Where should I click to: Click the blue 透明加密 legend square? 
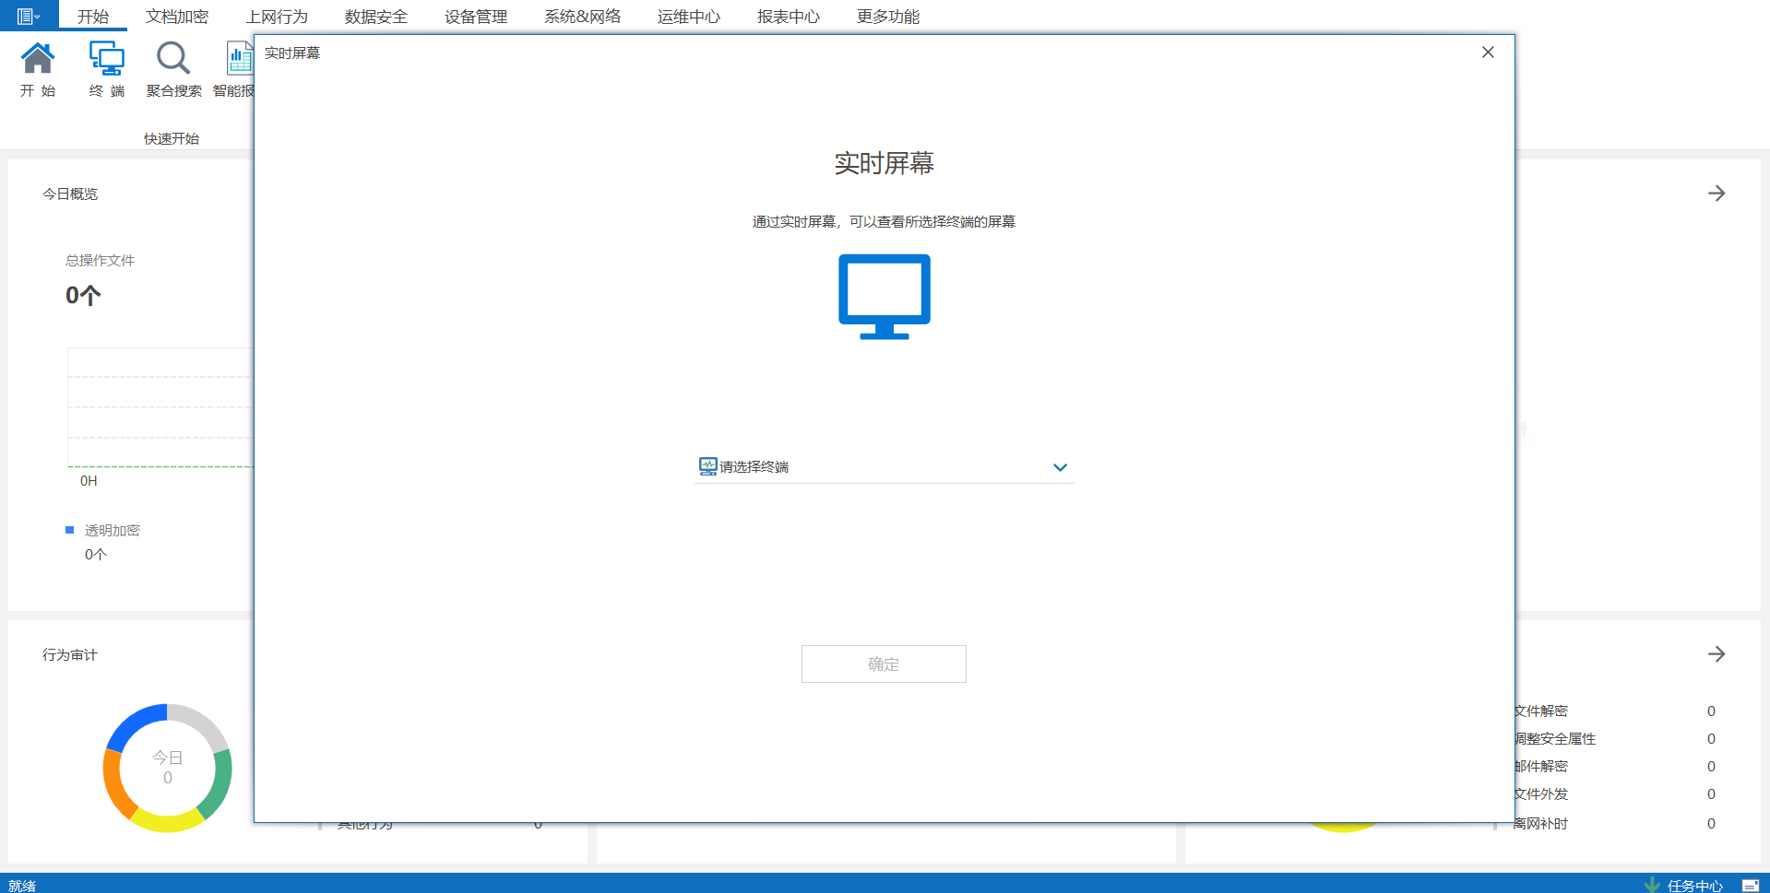[69, 530]
